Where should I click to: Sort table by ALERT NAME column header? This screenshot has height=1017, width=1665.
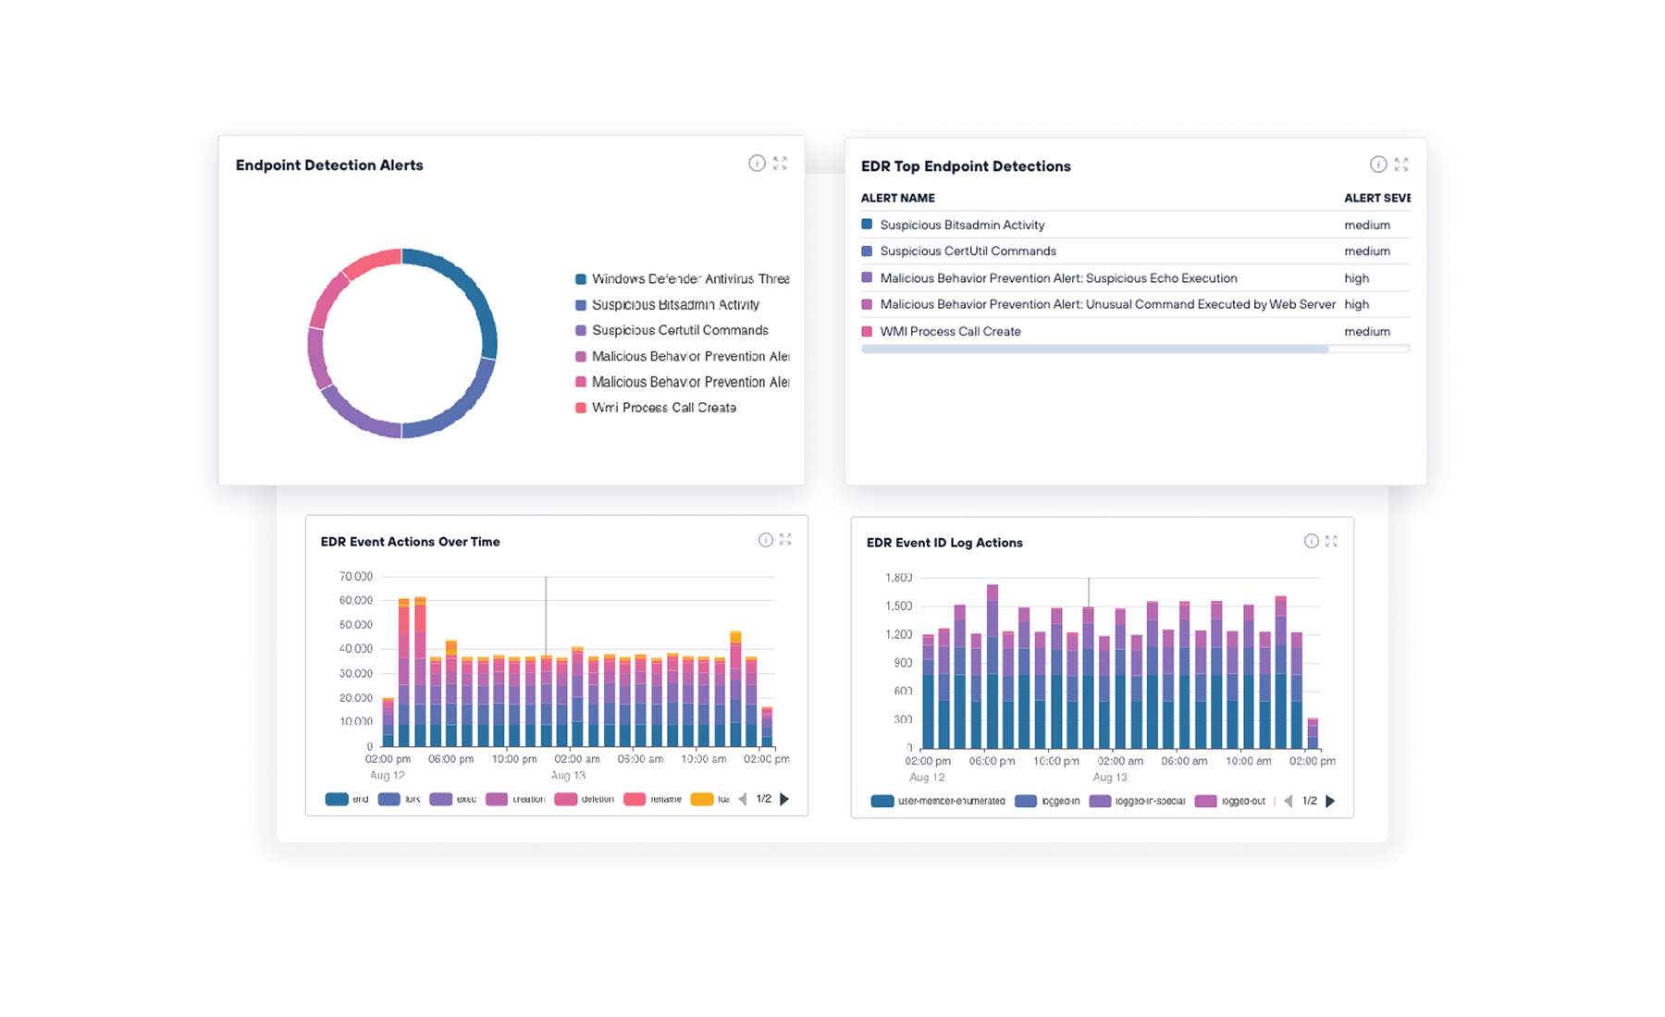pos(897,198)
